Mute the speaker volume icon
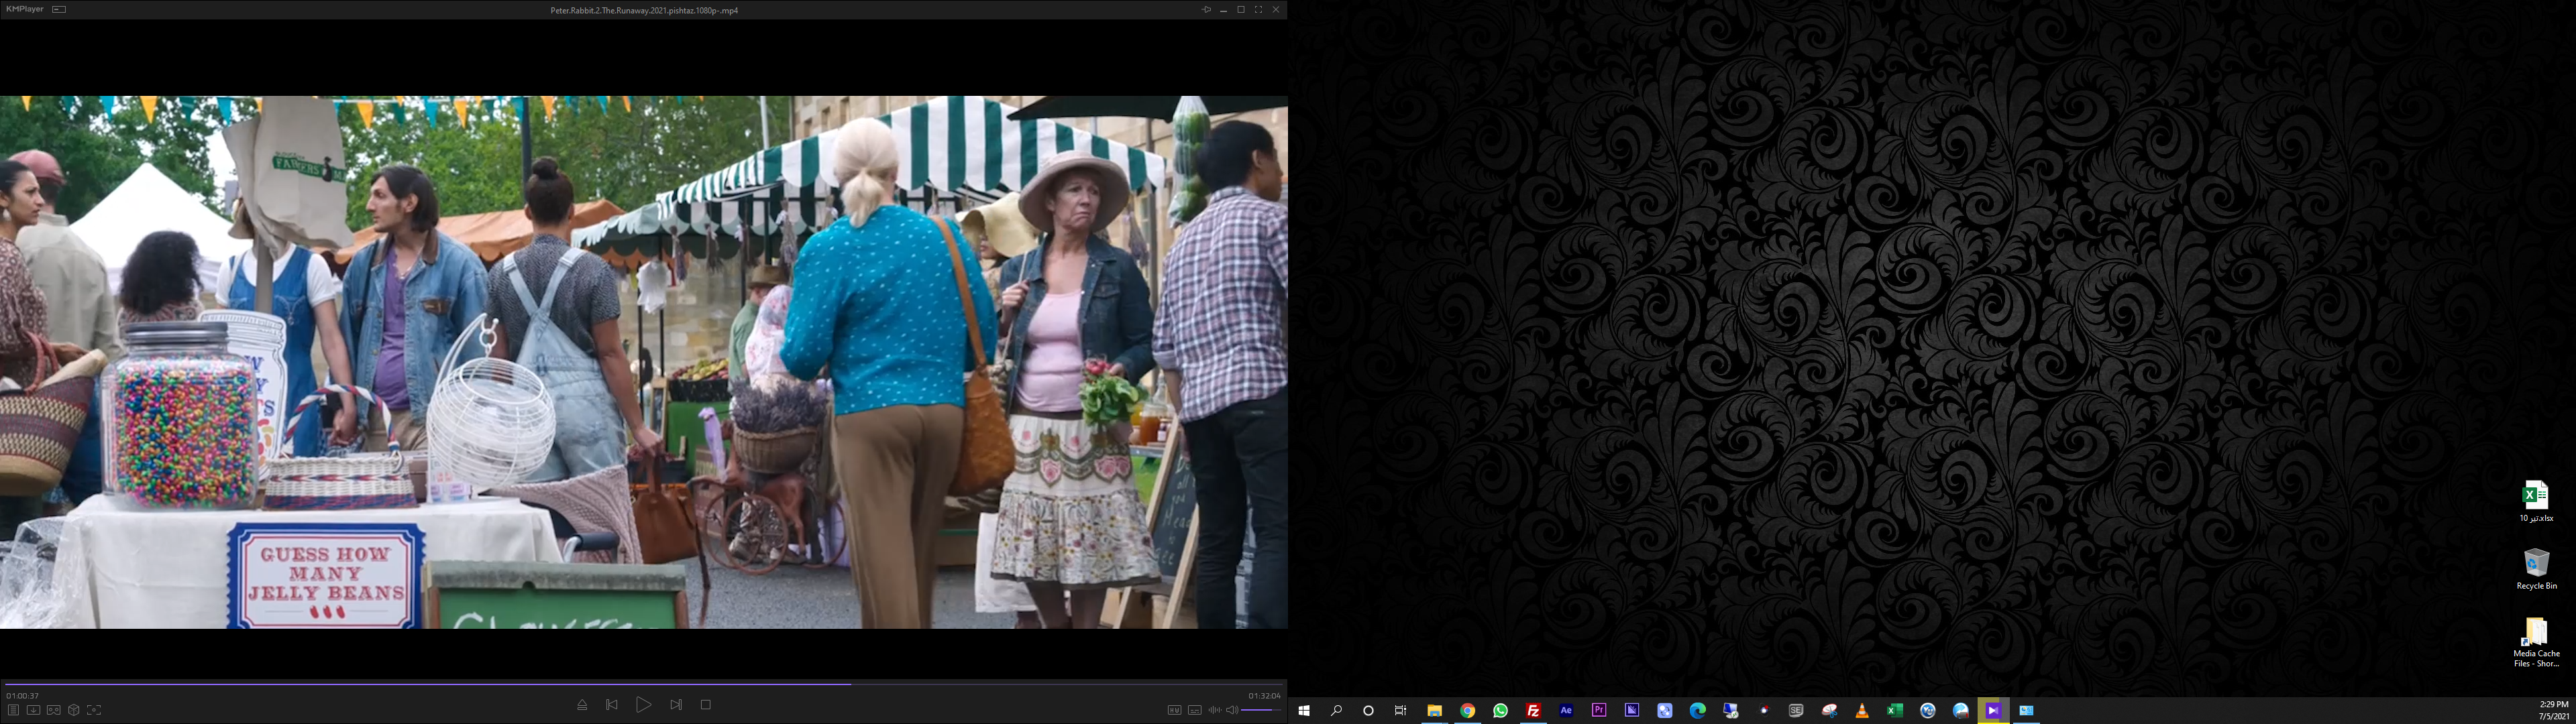 pyautogui.click(x=1232, y=710)
